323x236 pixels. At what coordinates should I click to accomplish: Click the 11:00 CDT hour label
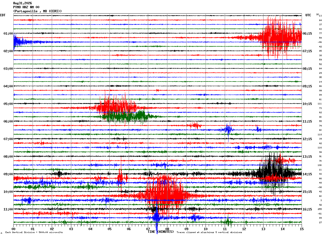pyautogui.click(x=8, y=209)
